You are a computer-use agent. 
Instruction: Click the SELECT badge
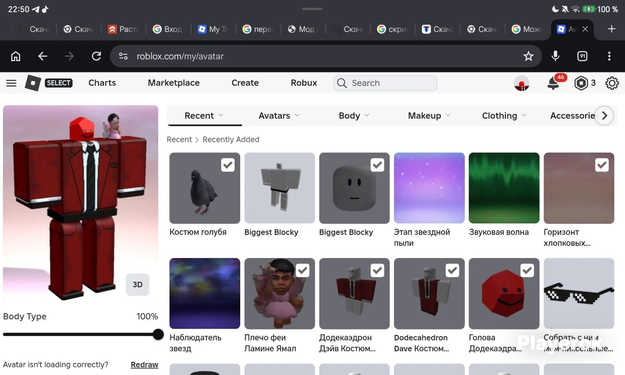click(x=58, y=83)
